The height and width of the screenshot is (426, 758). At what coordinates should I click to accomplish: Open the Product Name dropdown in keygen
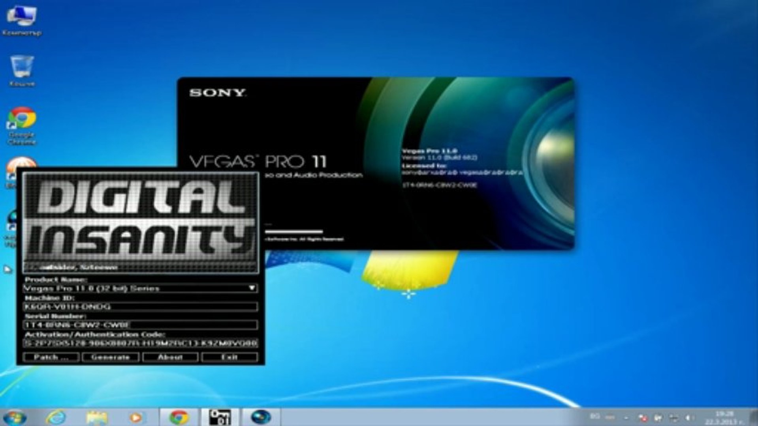pos(141,288)
